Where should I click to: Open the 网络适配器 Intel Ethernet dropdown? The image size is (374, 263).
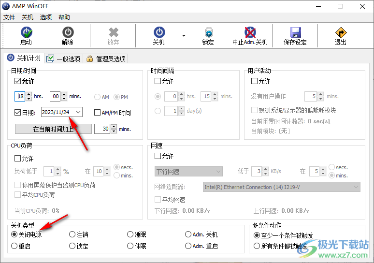pyautogui.click(x=281, y=187)
